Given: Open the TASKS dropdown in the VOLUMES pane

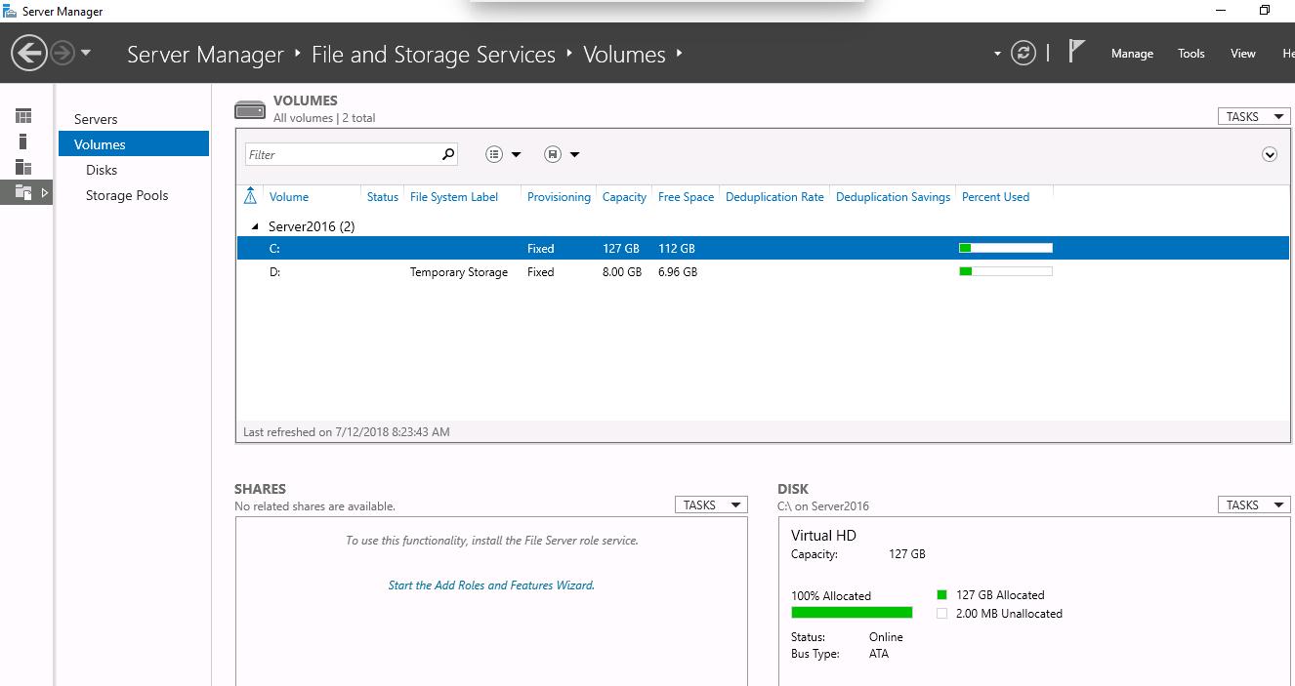Looking at the screenshot, I should coord(1253,115).
